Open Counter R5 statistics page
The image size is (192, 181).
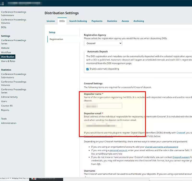(x=6, y=106)
